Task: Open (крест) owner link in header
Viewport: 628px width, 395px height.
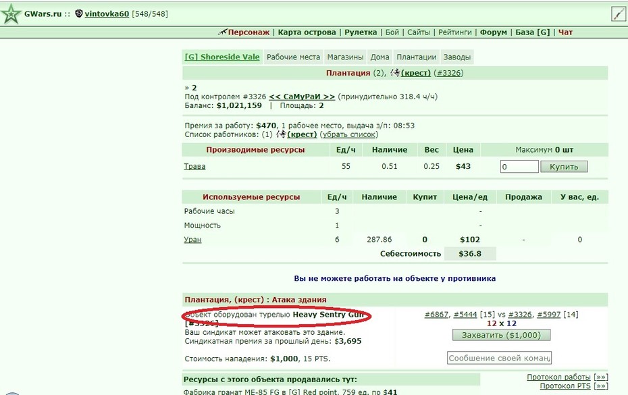Action: pos(416,73)
